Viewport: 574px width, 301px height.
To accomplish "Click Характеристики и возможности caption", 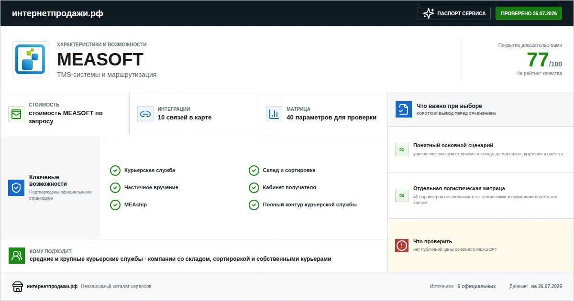I will click(x=102, y=44).
